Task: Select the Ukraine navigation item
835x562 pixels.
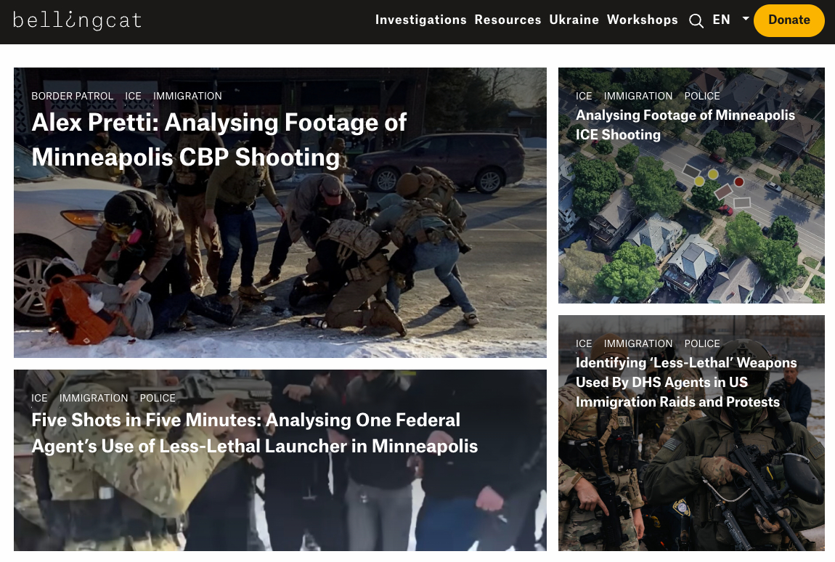Action: pyautogui.click(x=574, y=20)
